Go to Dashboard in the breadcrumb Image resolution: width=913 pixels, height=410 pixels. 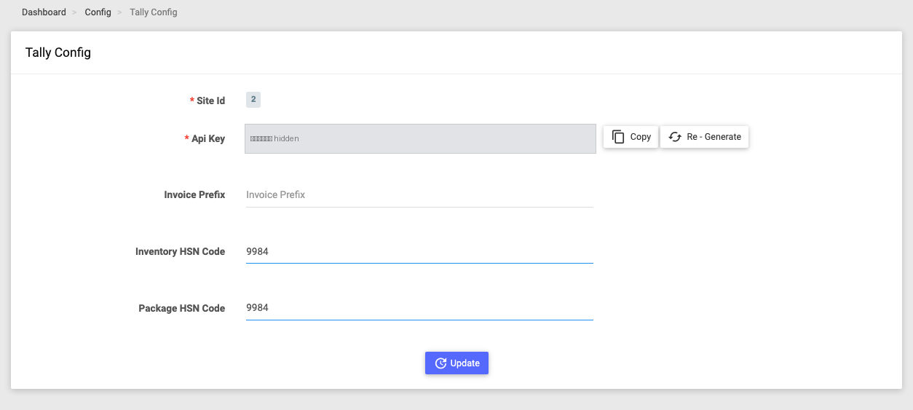(x=44, y=12)
